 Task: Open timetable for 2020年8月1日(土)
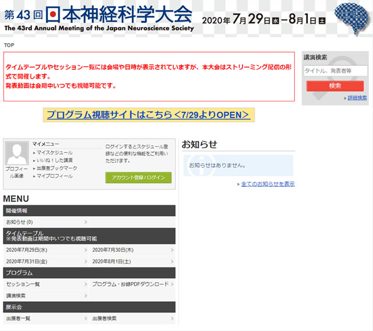[132, 262]
